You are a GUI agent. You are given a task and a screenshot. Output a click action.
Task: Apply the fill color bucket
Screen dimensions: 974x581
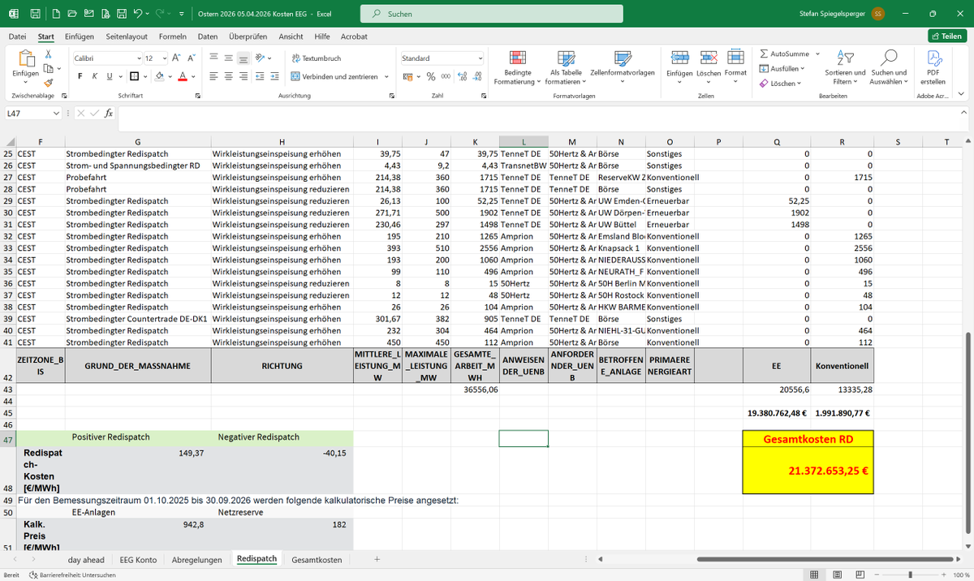159,76
